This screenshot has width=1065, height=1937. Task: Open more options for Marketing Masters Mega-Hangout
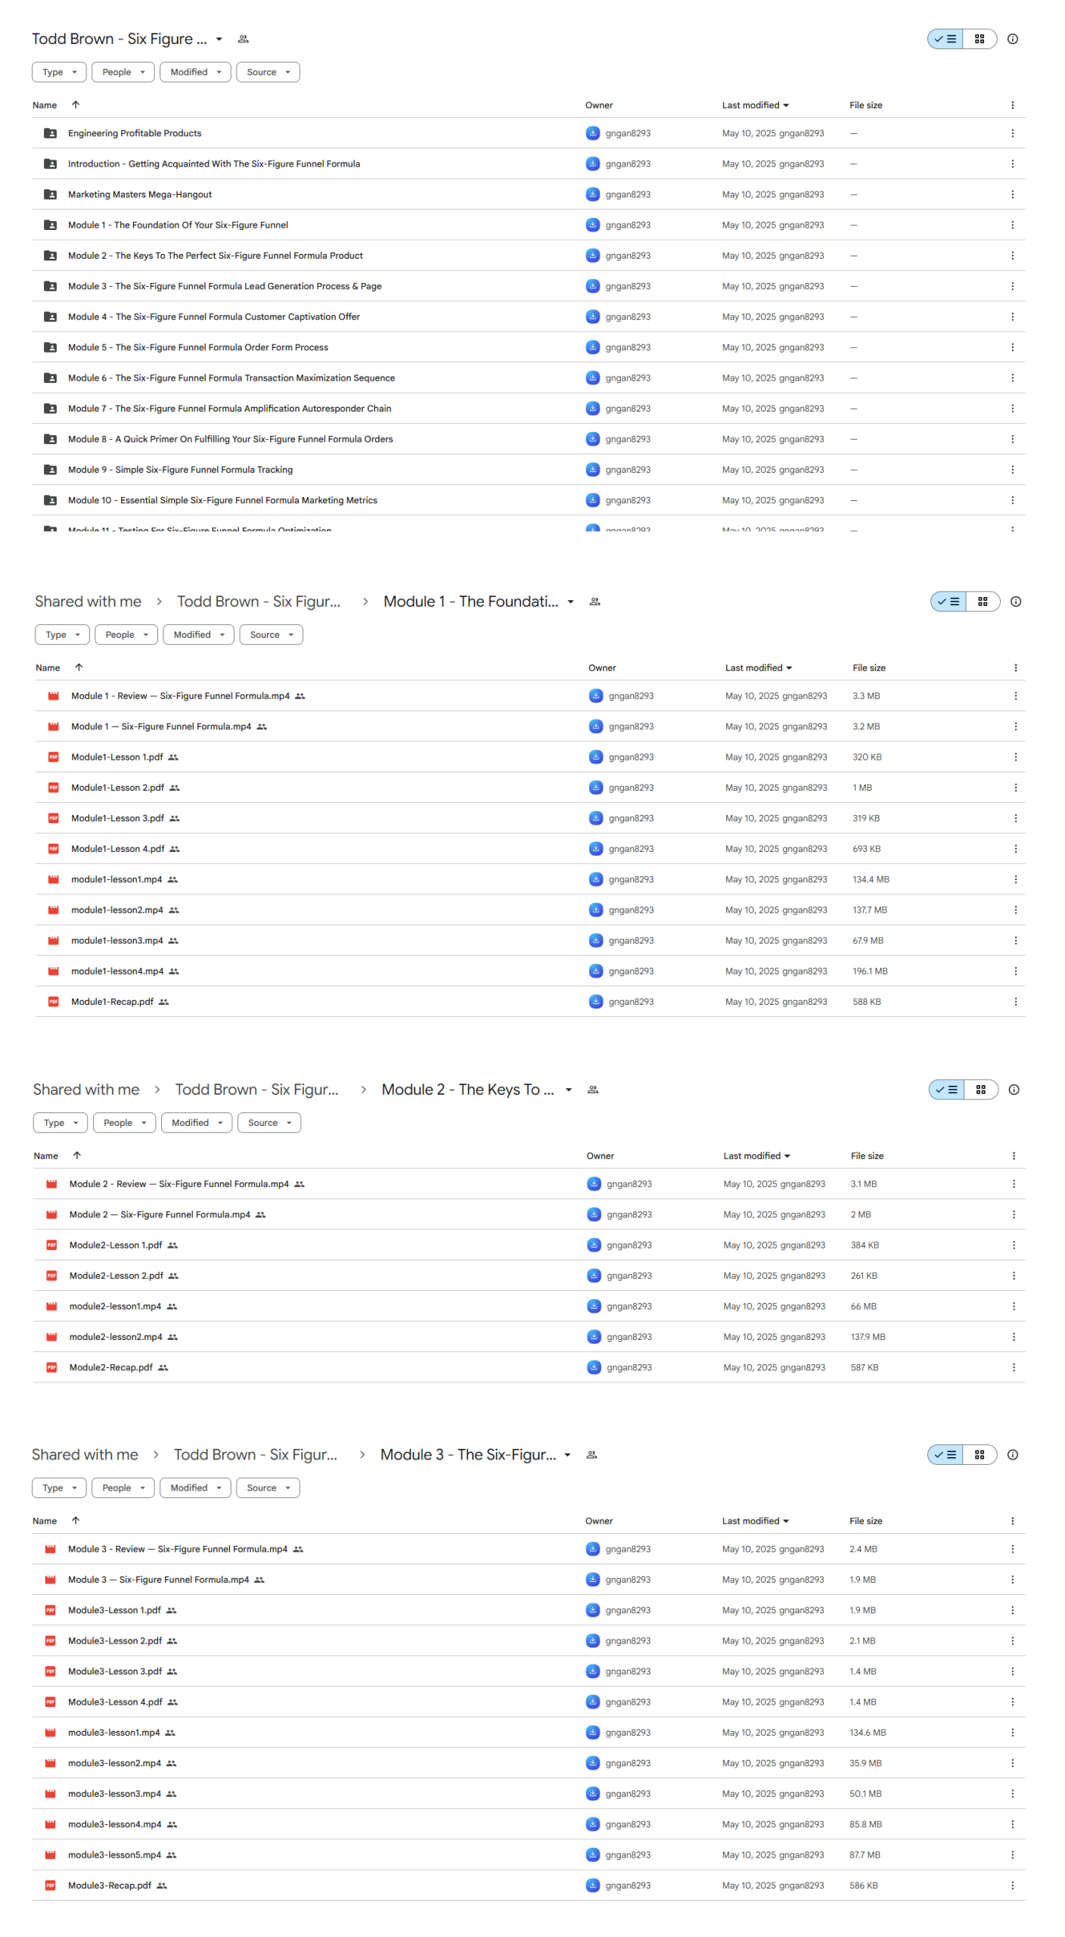1012,194
